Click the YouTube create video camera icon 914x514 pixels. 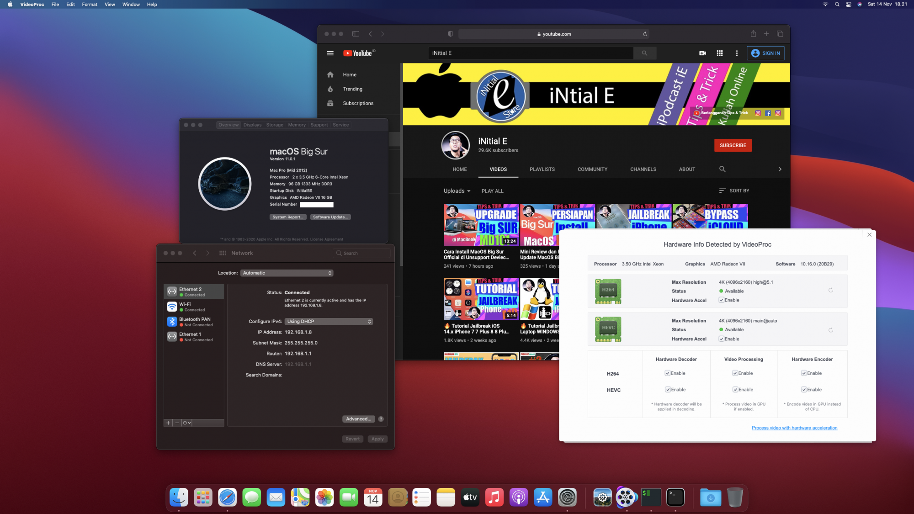coord(702,53)
